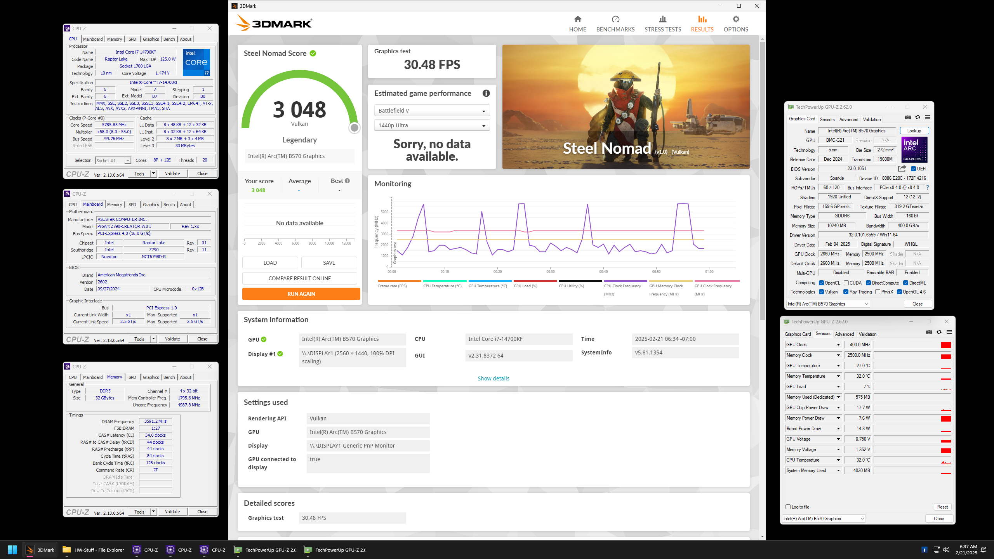Click the info icon beside Estimated game performance
This screenshot has width=994, height=559.
click(x=486, y=93)
